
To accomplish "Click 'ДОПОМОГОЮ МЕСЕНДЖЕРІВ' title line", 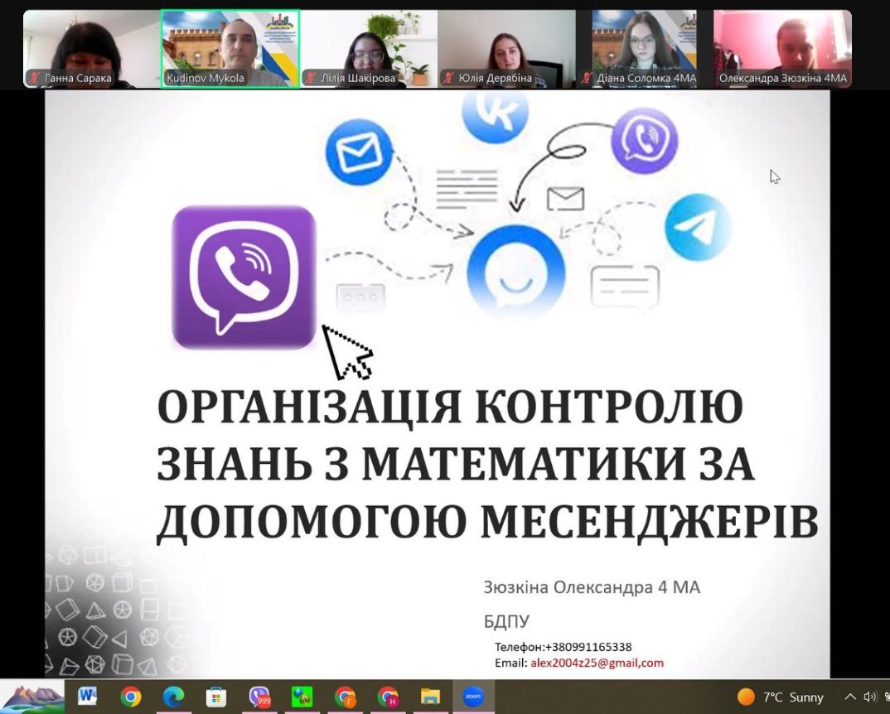I will tap(487, 522).
